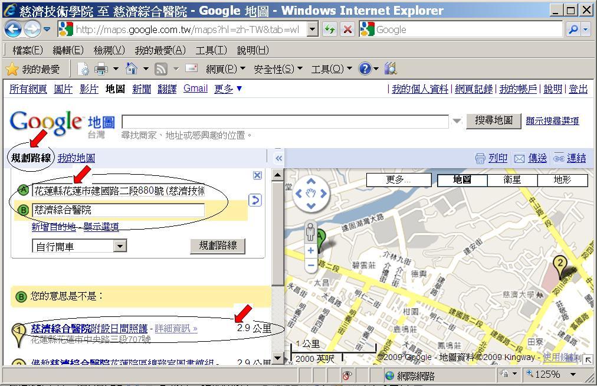Click the Street View pegman icon
This screenshot has height=386, width=597.
click(310, 231)
